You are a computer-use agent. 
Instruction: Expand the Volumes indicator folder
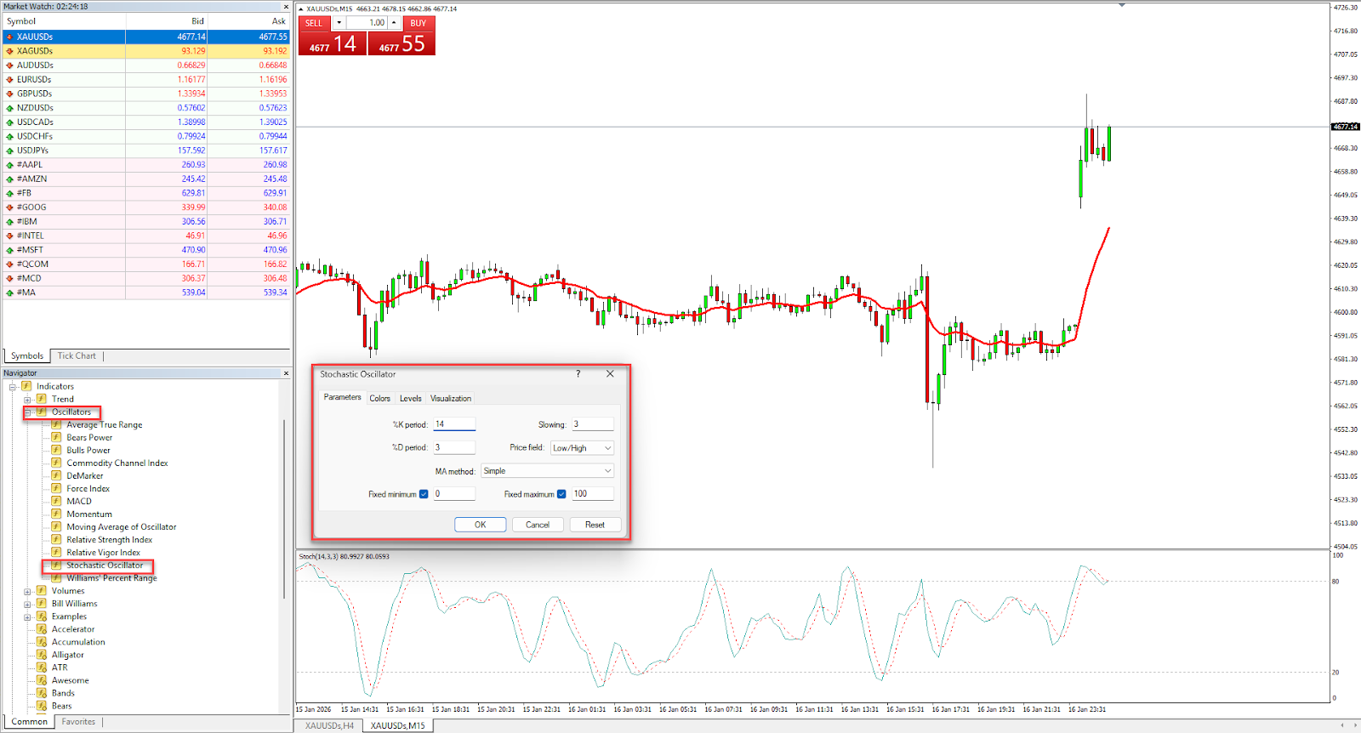click(x=27, y=591)
